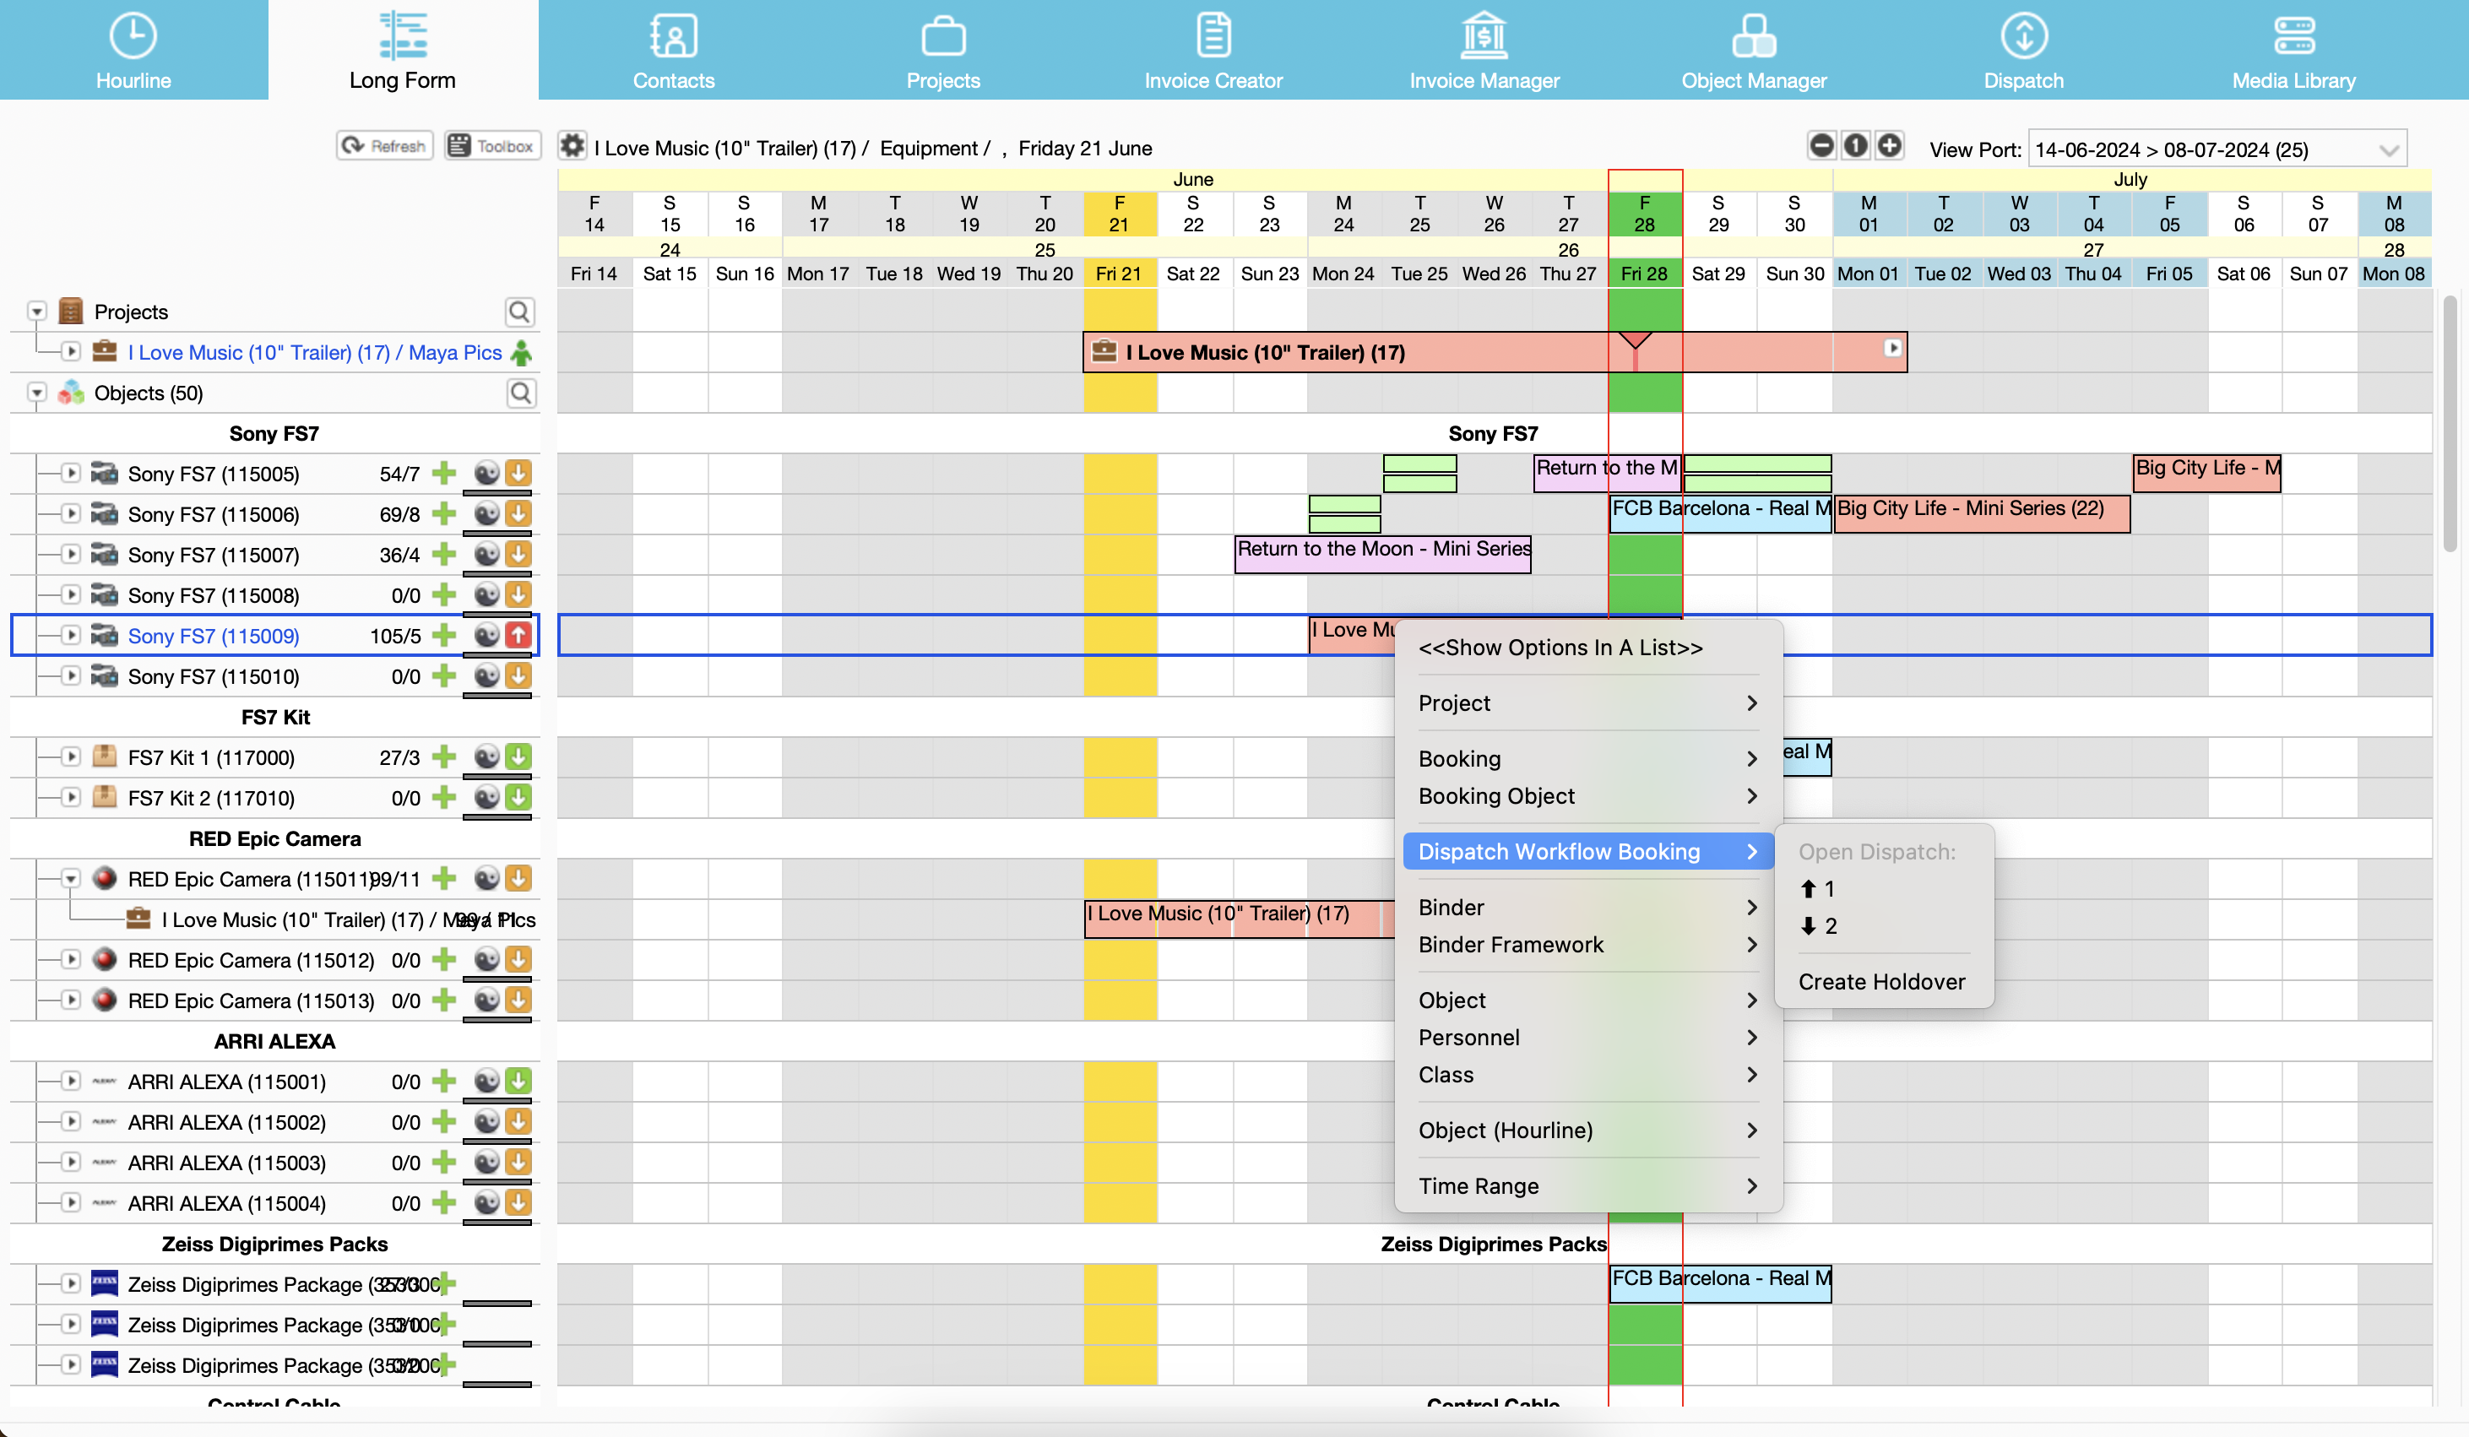Expand the Sony FS7 (115006) tree item

71,513
